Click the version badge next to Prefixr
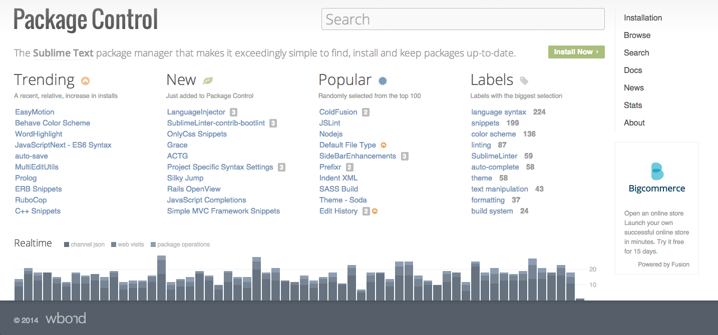The image size is (718, 335). coord(349,167)
